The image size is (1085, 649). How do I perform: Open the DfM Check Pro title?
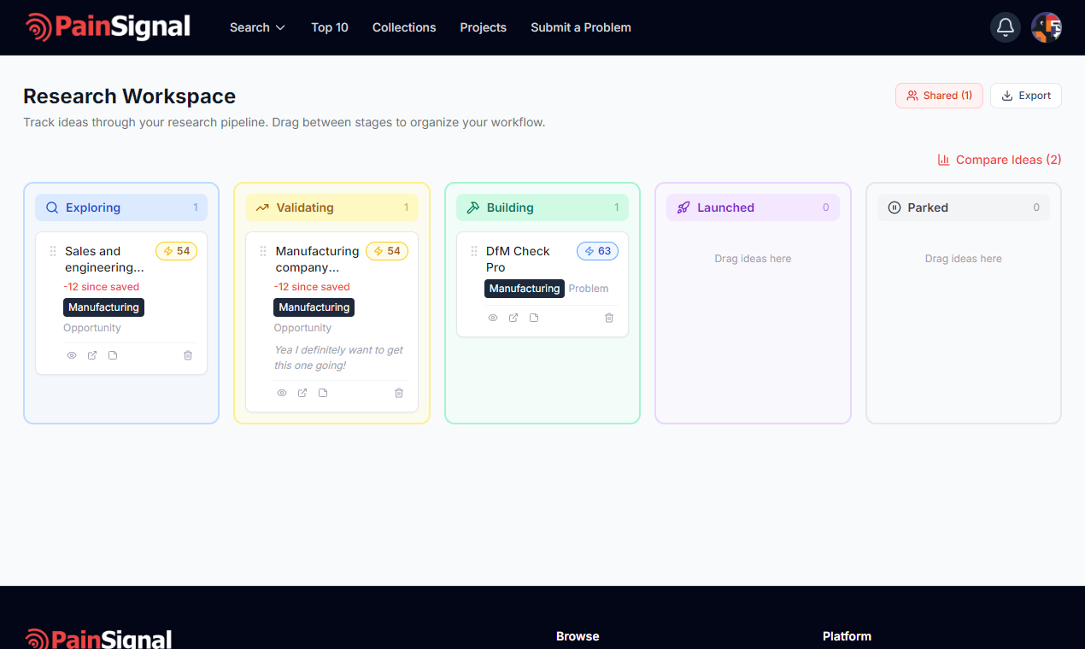(x=518, y=259)
